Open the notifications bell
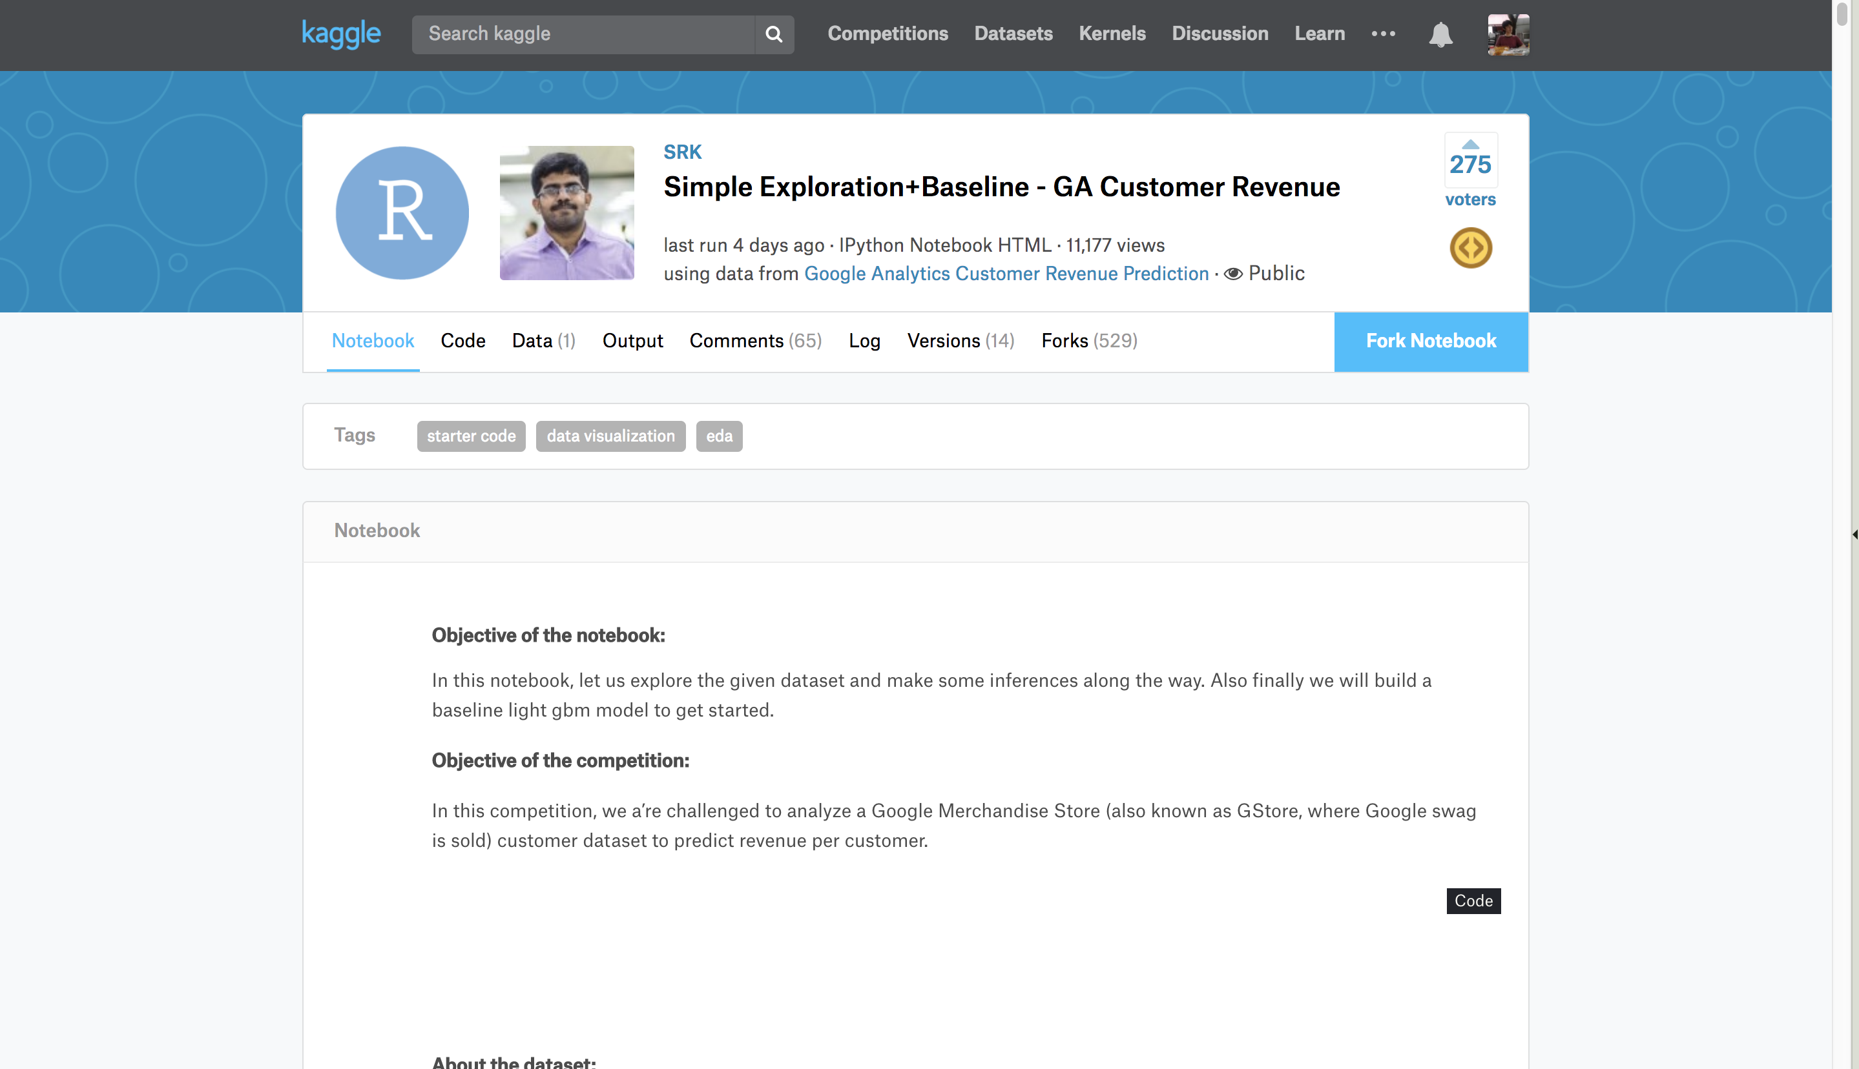1859x1069 pixels. click(1440, 34)
